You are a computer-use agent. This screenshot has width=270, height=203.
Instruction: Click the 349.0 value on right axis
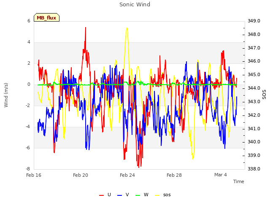click(x=254, y=21)
